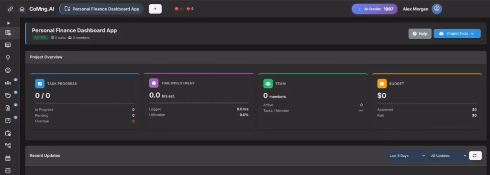This screenshot has width=490, height=175.
Task: Click the Time Investment progress bar
Action: tap(199, 103)
